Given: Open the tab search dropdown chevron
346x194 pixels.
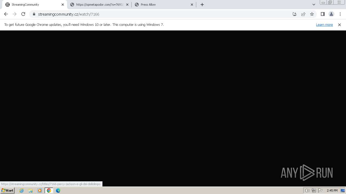Looking at the screenshot, I should 314,5.
